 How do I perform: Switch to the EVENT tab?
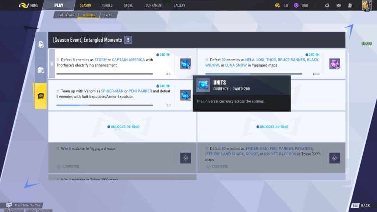(108, 15)
